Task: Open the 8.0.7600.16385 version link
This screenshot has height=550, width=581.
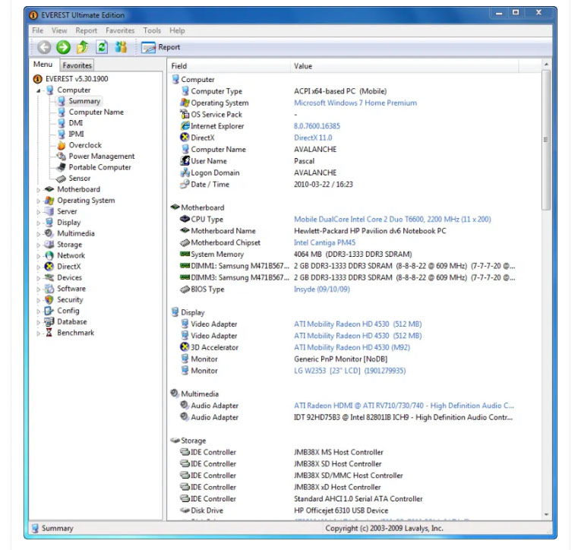Action: click(x=317, y=126)
